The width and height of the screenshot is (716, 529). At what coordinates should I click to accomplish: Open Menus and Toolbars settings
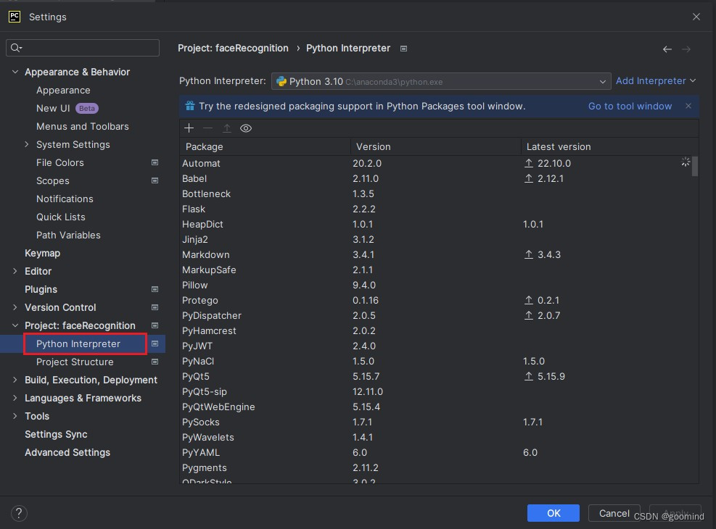pos(83,126)
